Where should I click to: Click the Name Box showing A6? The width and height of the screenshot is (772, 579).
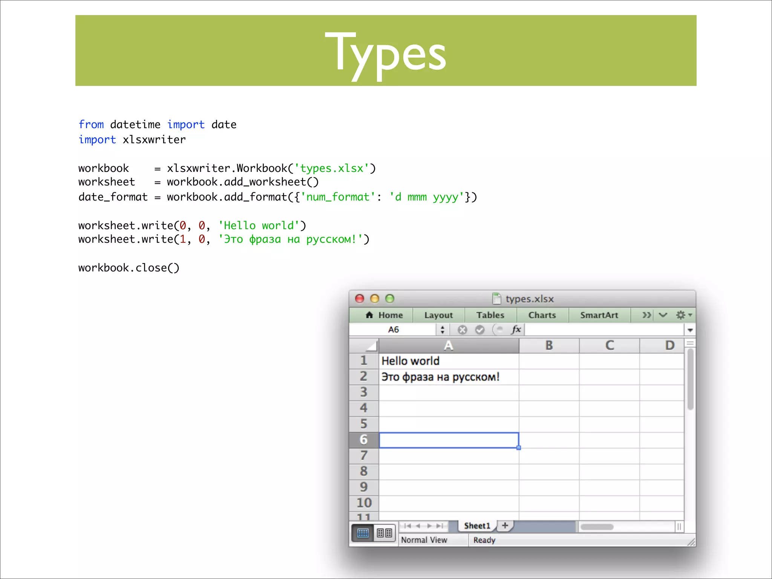393,330
